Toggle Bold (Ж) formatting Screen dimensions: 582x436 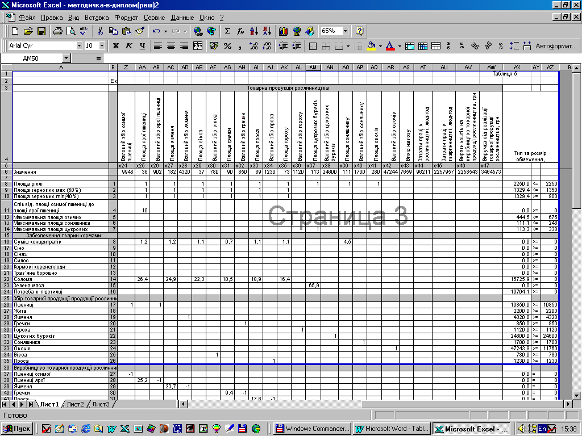(x=116, y=46)
